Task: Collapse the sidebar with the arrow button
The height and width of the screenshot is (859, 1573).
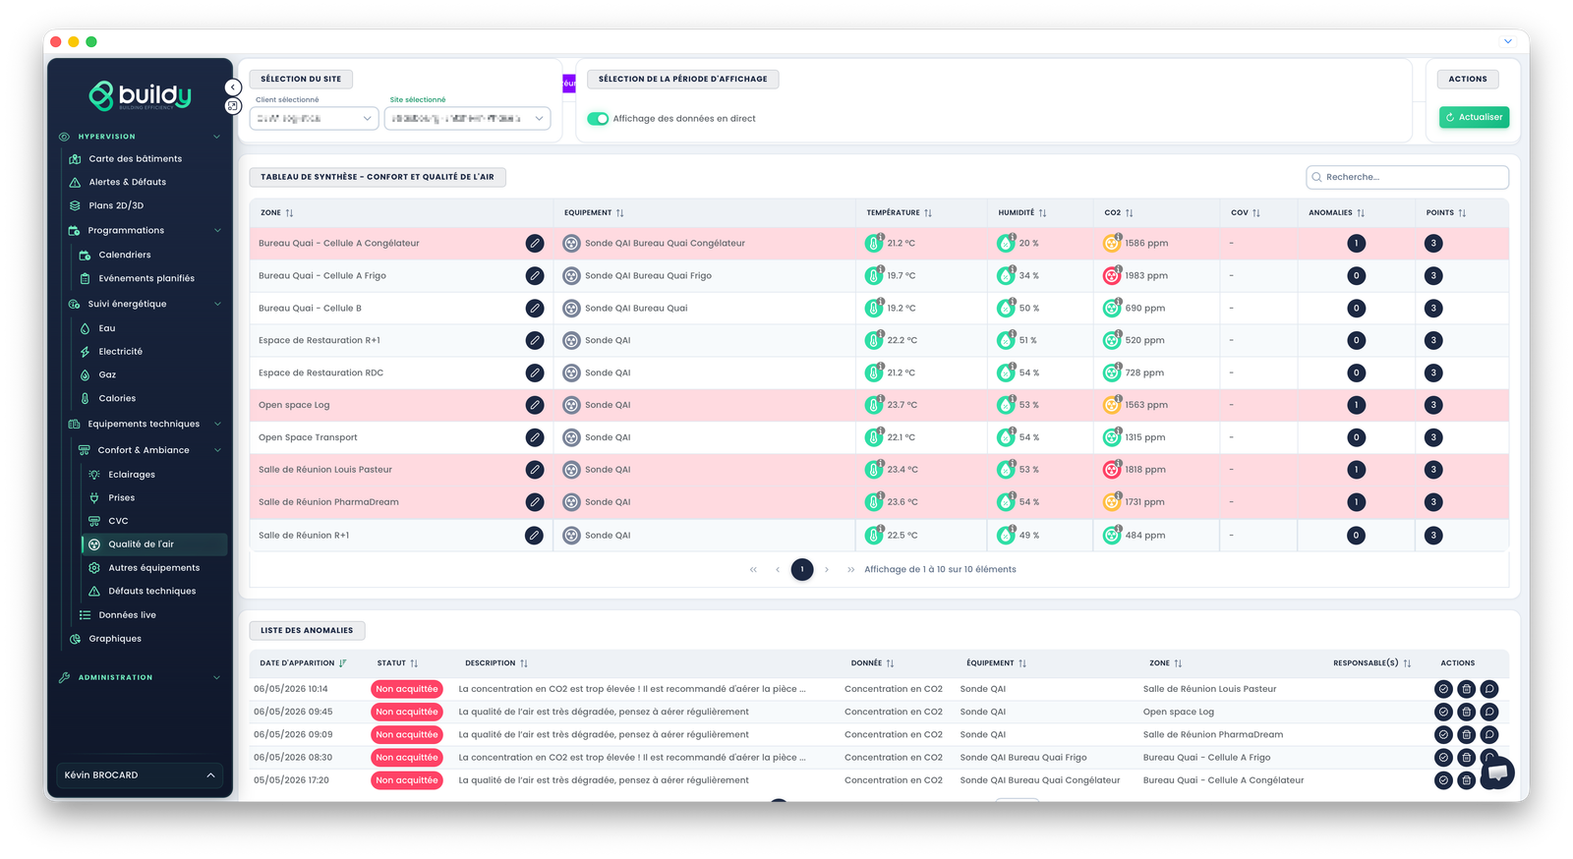Action: tap(233, 87)
